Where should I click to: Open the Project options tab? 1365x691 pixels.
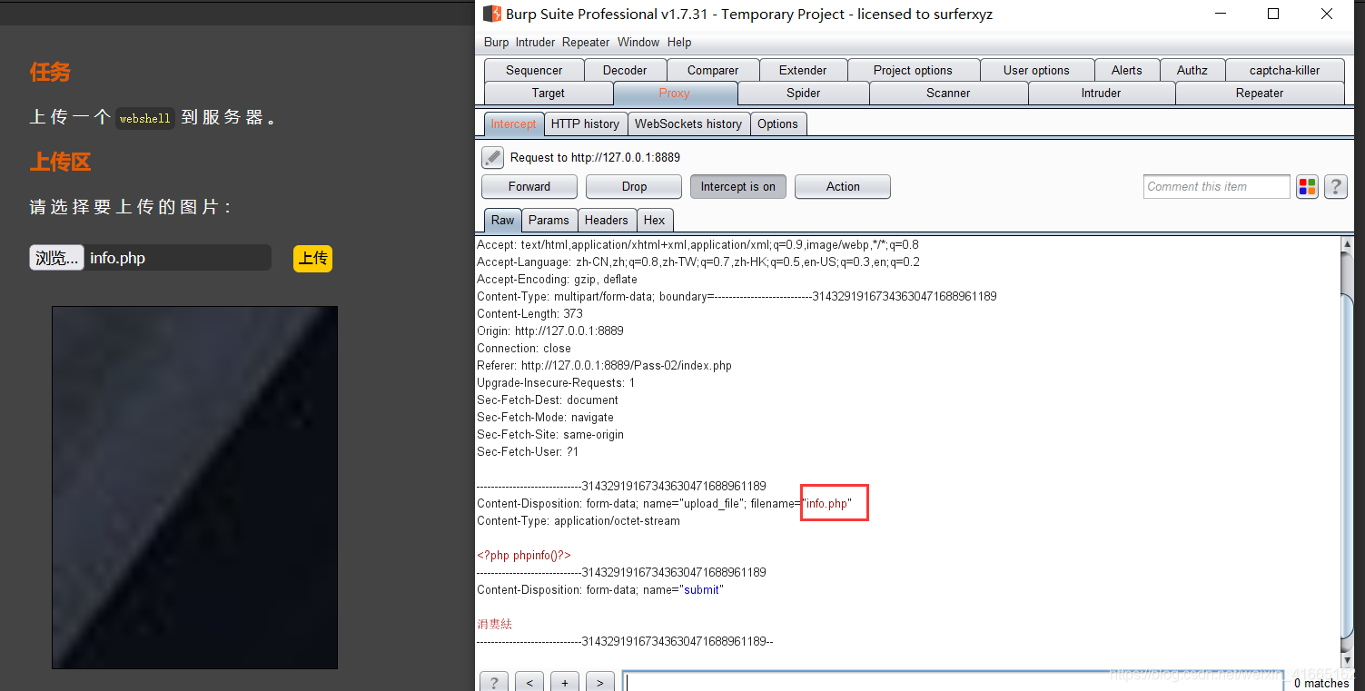click(913, 70)
